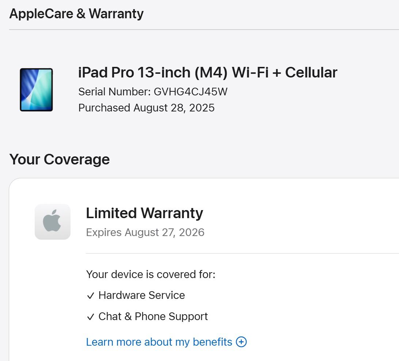
Task: Click the Serial Number label text
Action: pyautogui.click(x=114, y=92)
